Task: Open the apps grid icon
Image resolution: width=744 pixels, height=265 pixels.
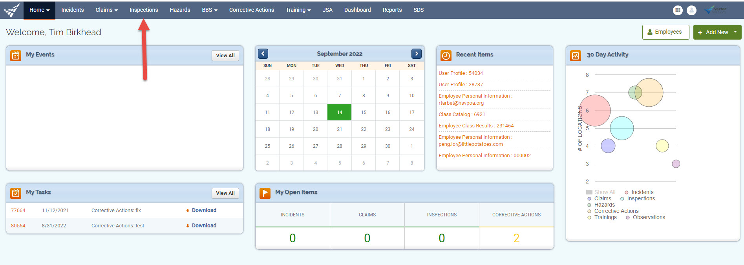Action: click(678, 11)
